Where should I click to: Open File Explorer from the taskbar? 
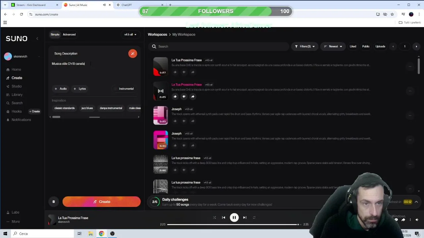pos(90,234)
